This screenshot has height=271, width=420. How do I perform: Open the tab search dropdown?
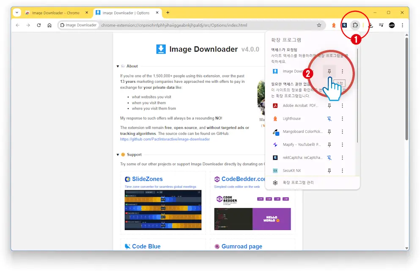[x=17, y=13]
